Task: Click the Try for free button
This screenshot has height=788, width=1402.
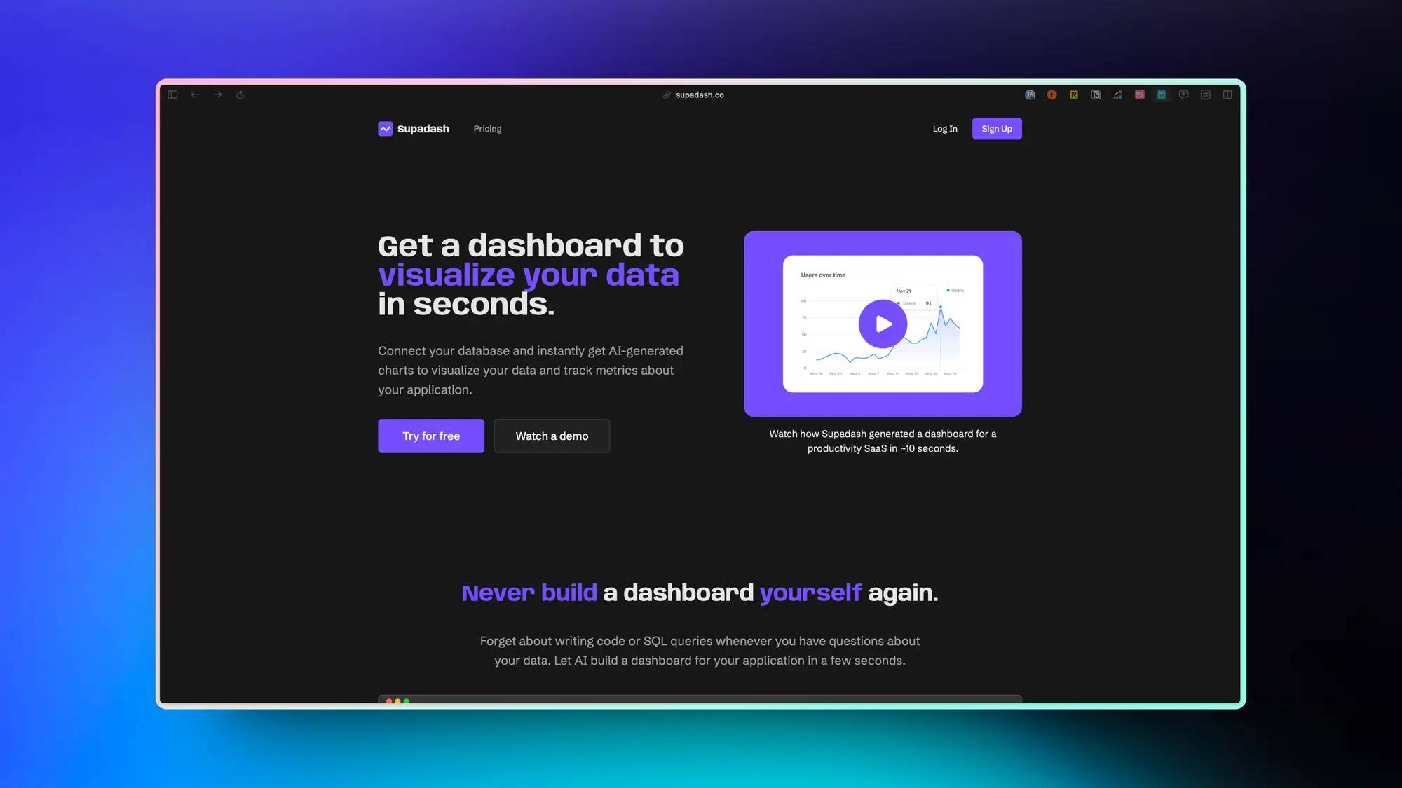Action: click(430, 435)
